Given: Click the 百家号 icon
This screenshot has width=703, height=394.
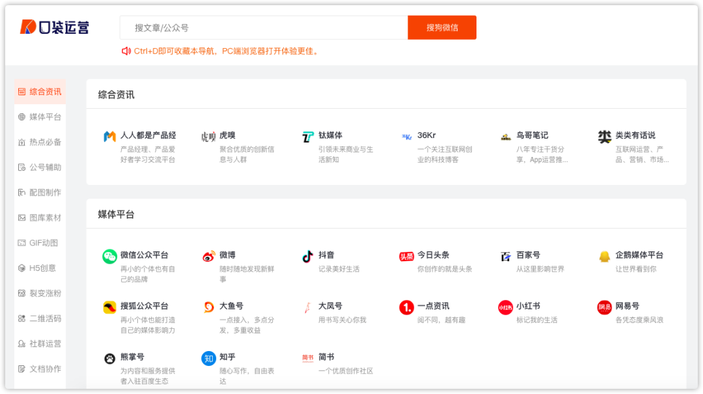Looking at the screenshot, I should click(x=506, y=256).
